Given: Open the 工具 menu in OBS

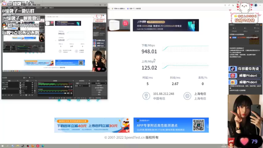Looking at the screenshot, I should click(46, 8).
